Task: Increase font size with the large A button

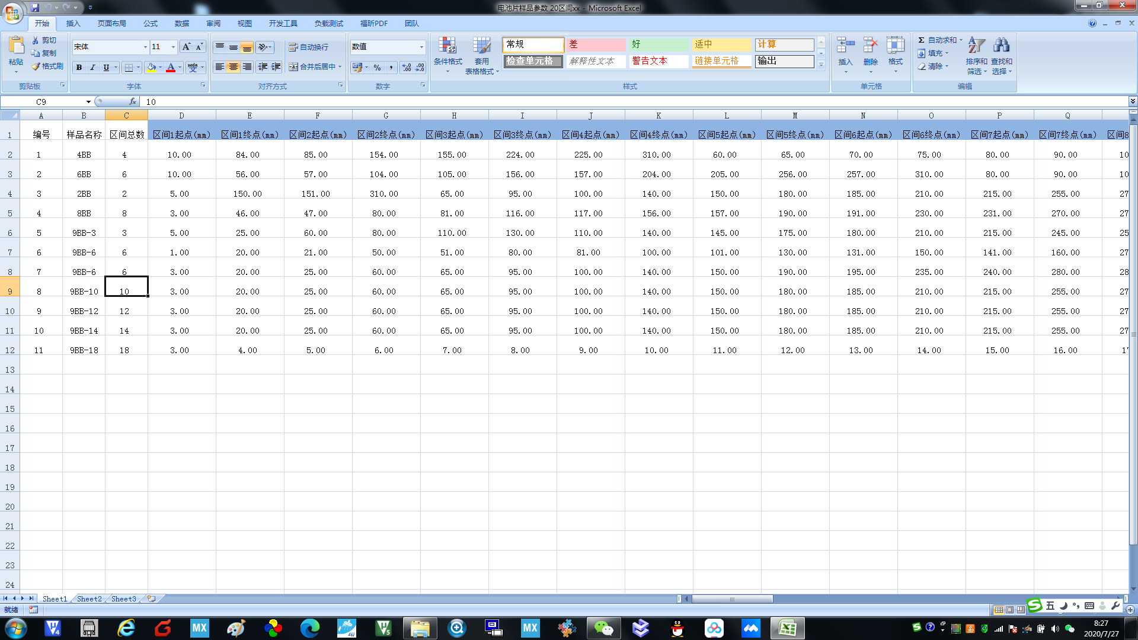Action: [186, 47]
